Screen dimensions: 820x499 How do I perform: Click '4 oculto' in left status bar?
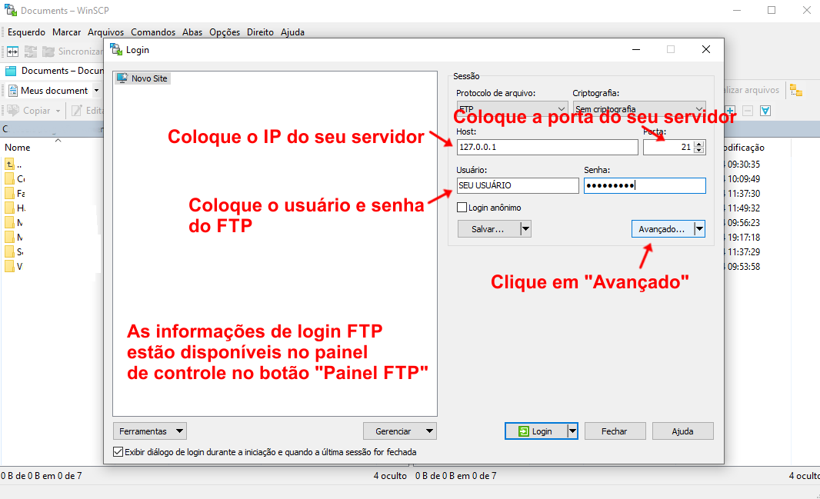click(x=390, y=475)
